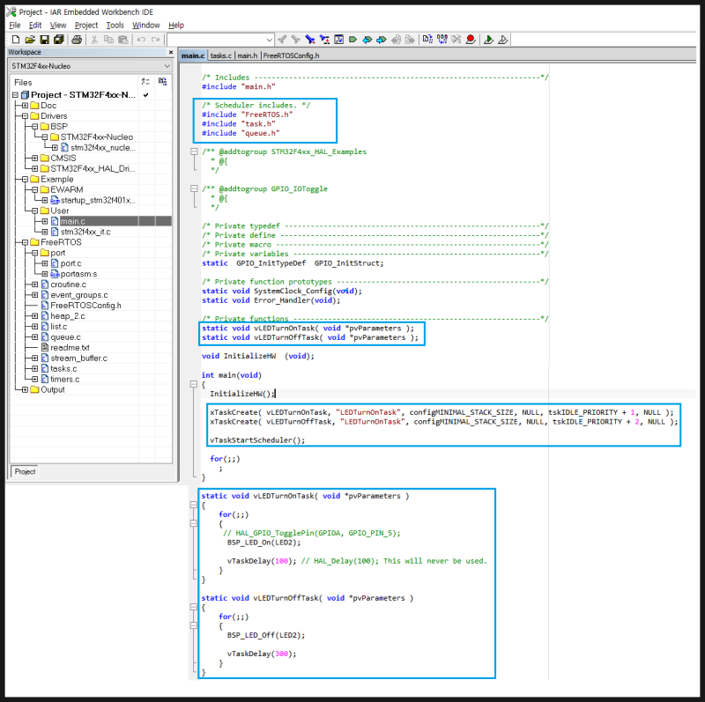This screenshot has width=705, height=702.
Task: Click the Go To line icon
Action: click(338, 40)
